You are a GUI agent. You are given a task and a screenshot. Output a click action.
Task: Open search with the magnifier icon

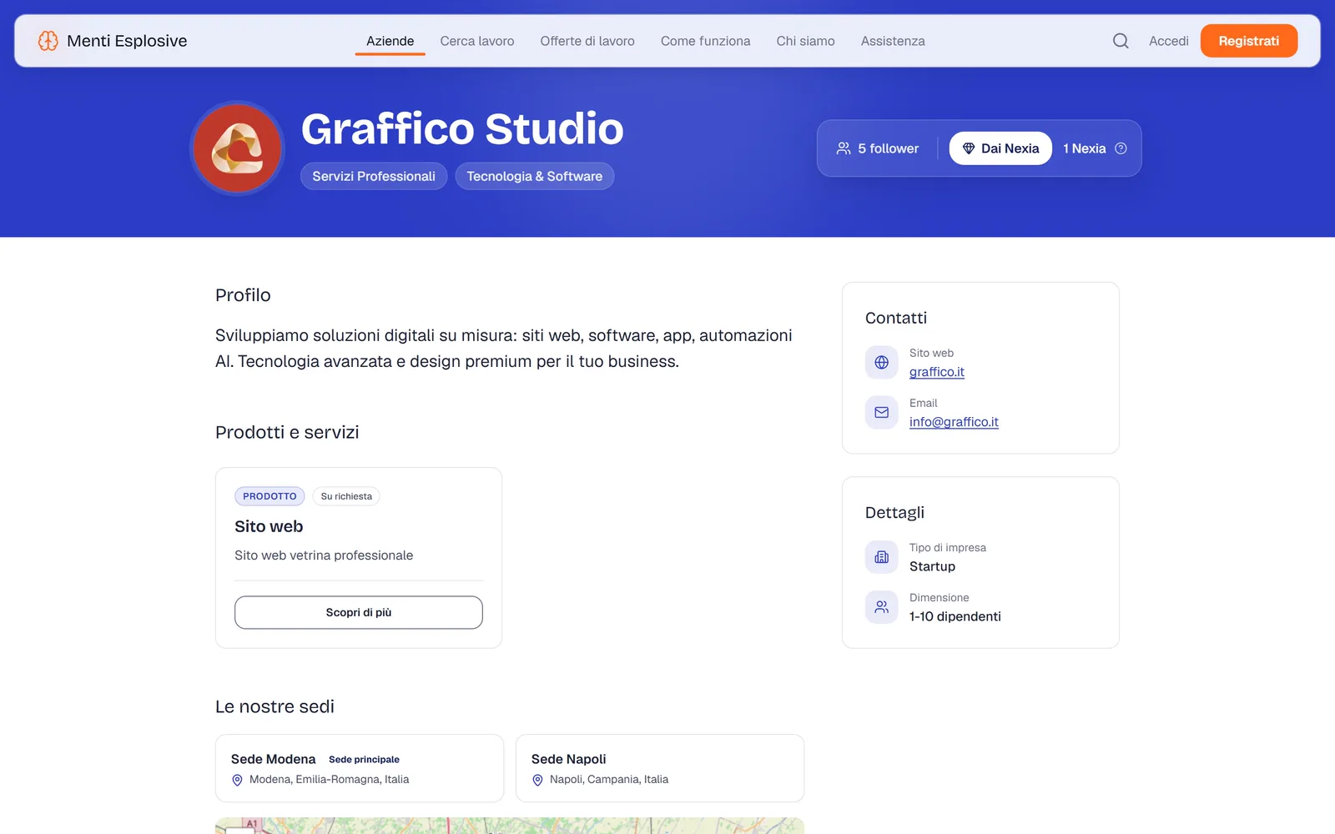[x=1121, y=41]
